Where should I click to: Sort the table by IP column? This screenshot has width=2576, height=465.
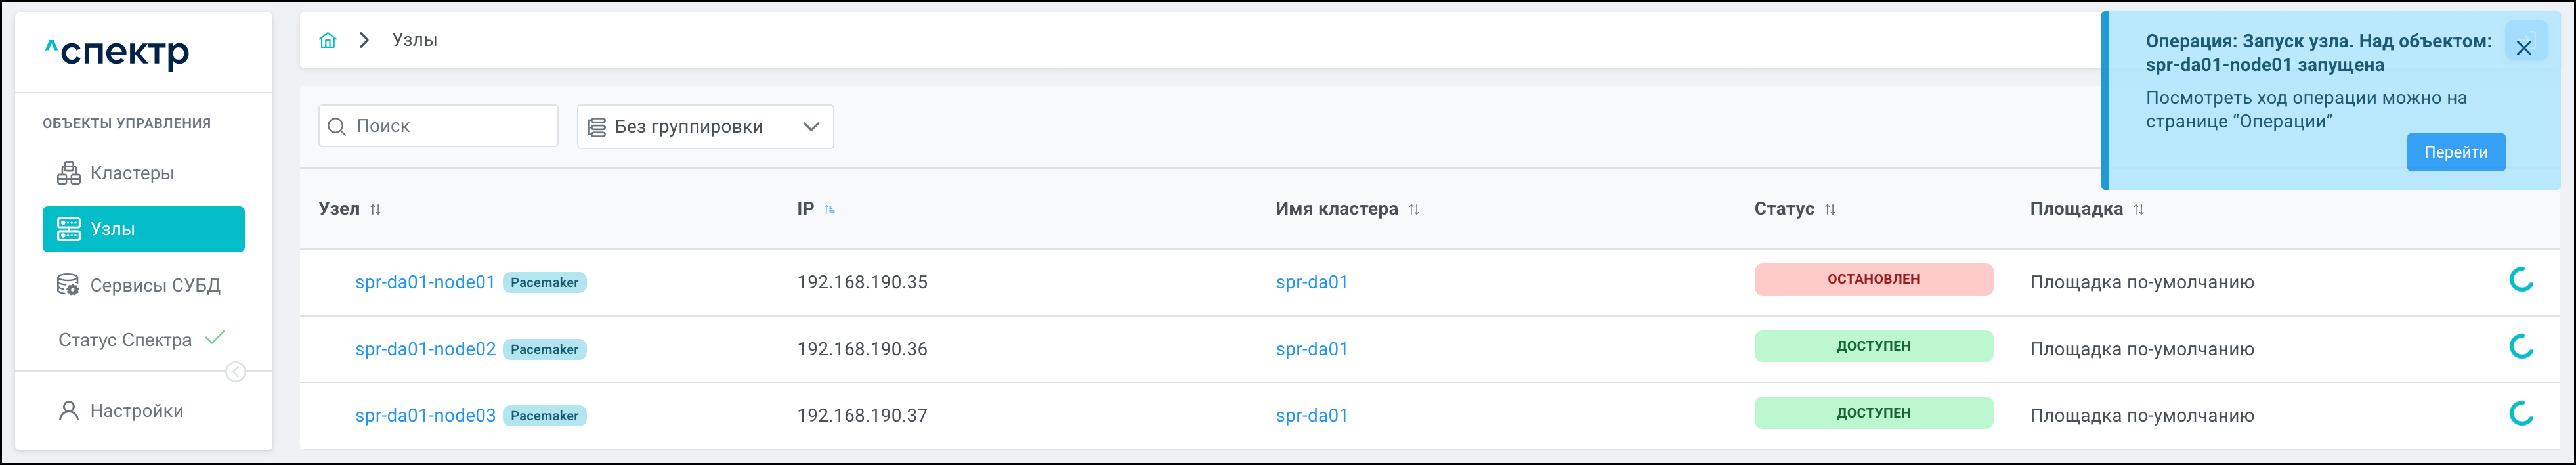click(x=829, y=209)
